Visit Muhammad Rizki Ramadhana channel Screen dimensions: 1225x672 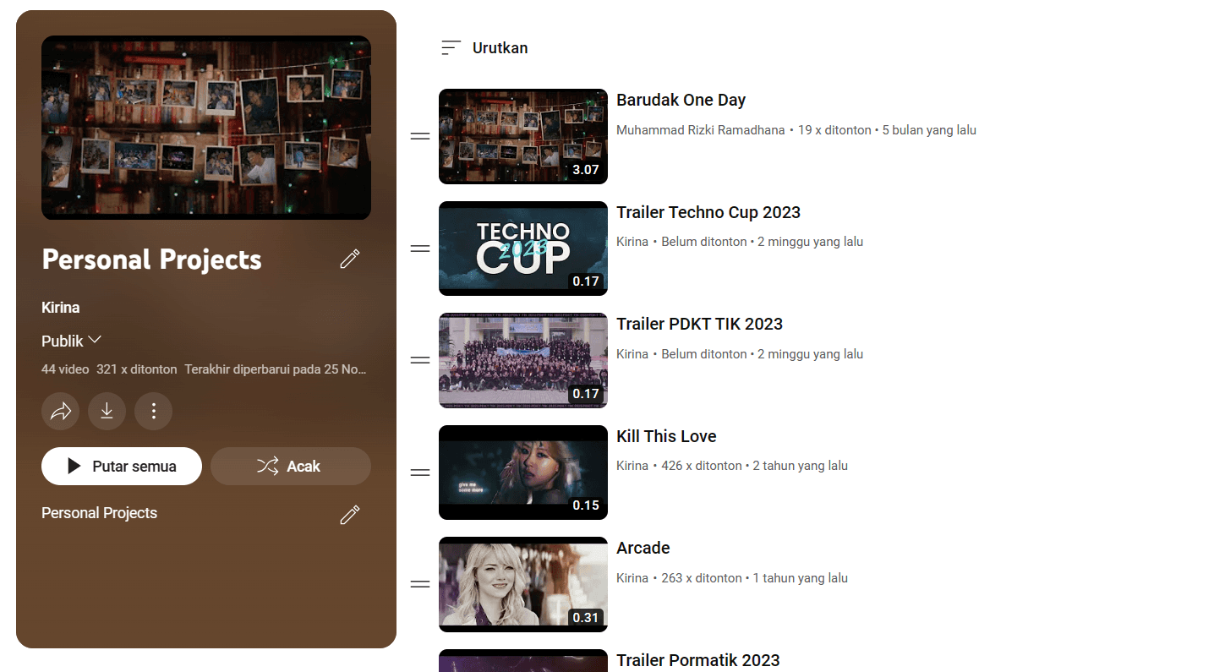701,130
